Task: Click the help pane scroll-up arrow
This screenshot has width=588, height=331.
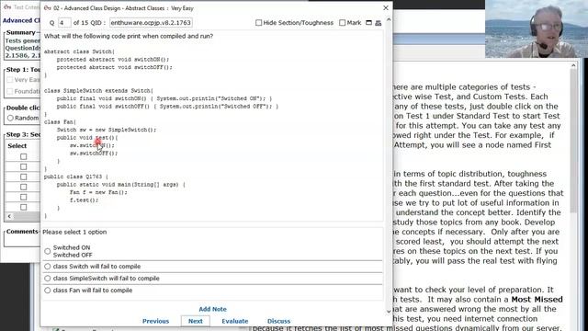Action: (x=573, y=65)
